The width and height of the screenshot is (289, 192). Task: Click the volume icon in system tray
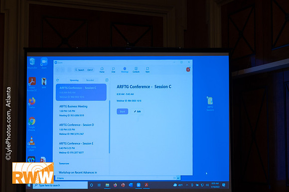click(207, 185)
